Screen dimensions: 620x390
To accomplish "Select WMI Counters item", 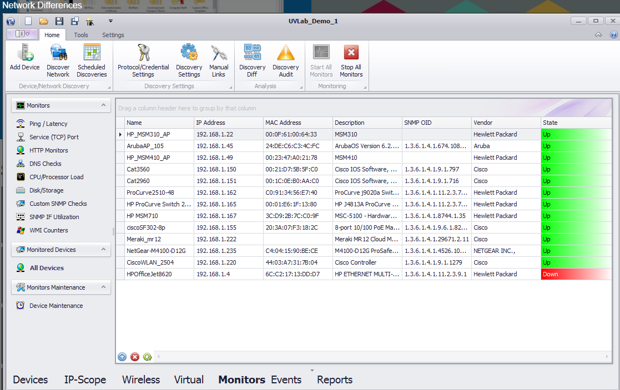I will (49, 230).
